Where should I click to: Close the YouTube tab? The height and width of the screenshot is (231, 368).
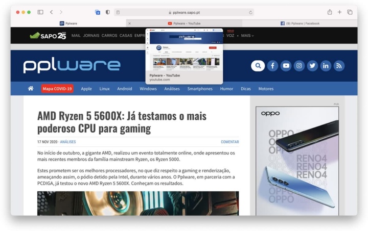click(129, 23)
